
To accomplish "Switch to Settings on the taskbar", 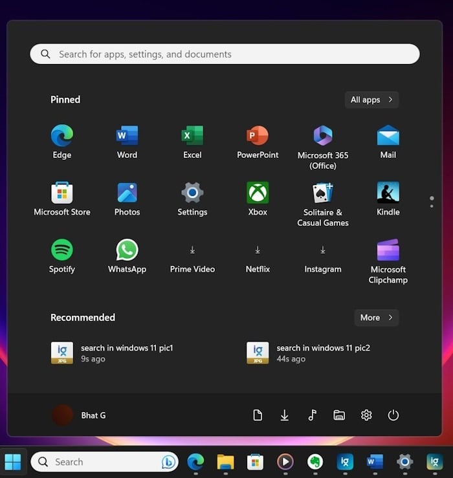I will [x=405, y=462].
